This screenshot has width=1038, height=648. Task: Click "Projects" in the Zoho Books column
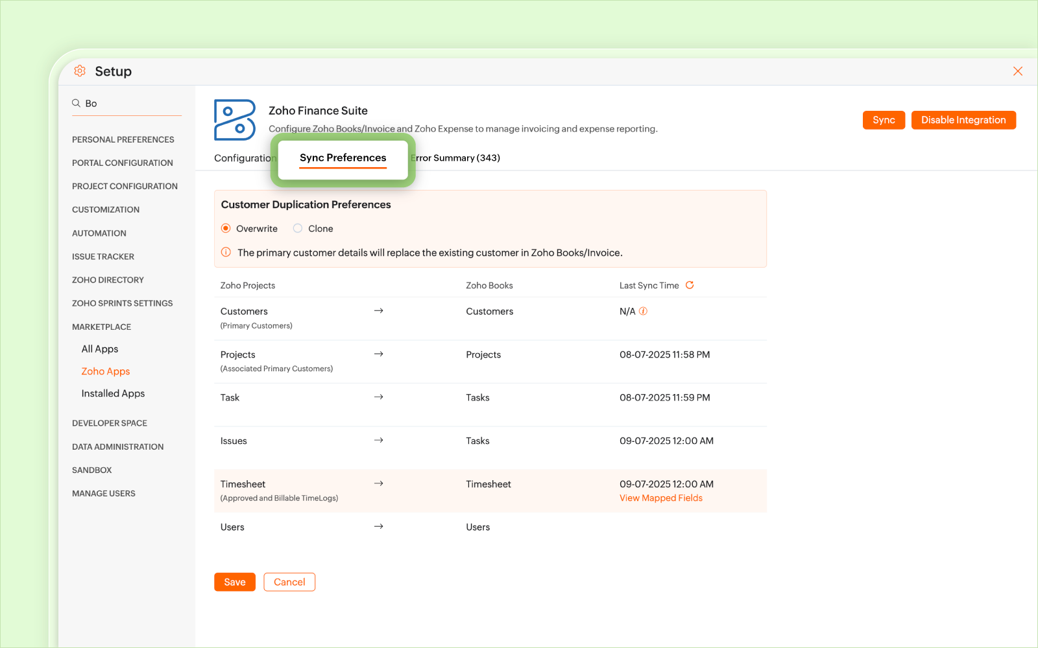pos(483,354)
